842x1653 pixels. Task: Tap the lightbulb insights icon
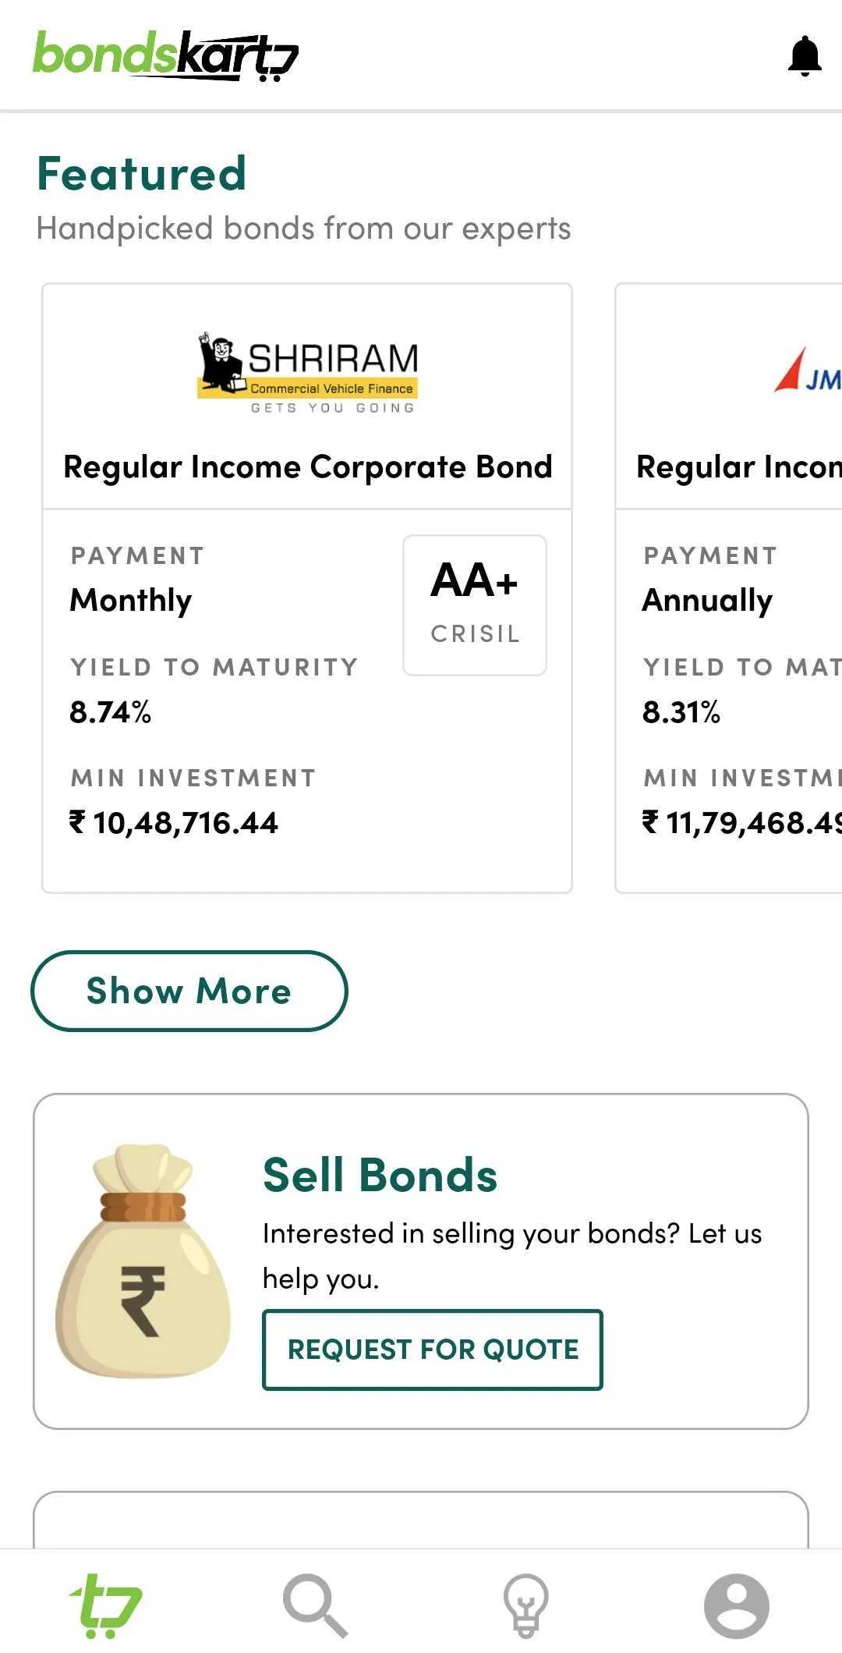525,1605
